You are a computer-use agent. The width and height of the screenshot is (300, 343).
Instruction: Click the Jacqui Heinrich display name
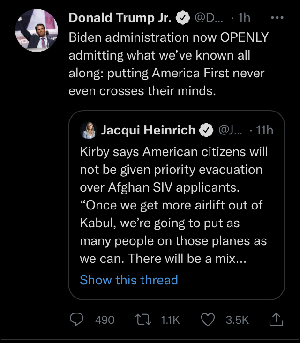pos(148,130)
